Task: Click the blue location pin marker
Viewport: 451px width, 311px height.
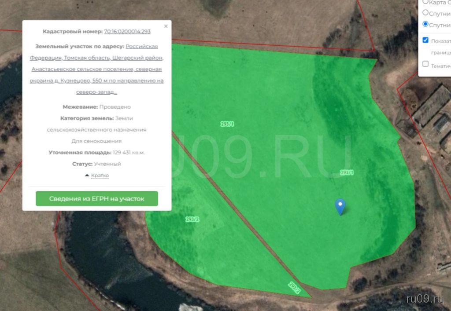Action: [x=340, y=206]
